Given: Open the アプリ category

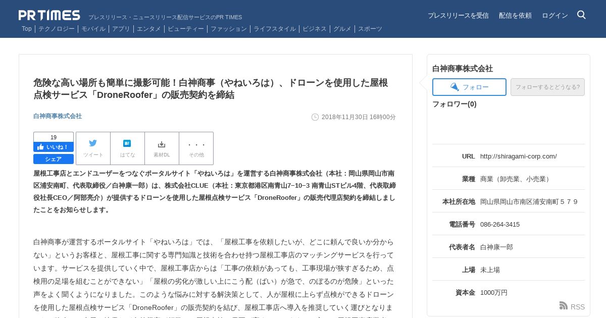Looking at the screenshot, I should click(121, 29).
